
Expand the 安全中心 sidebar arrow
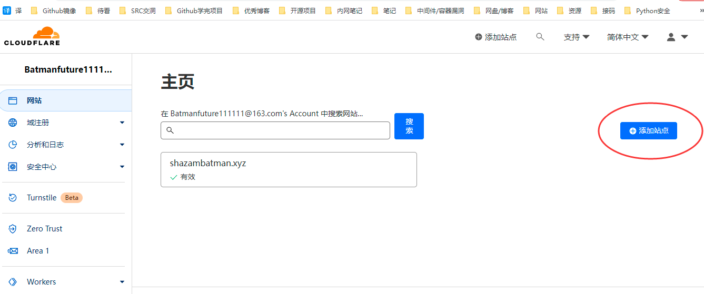(122, 167)
